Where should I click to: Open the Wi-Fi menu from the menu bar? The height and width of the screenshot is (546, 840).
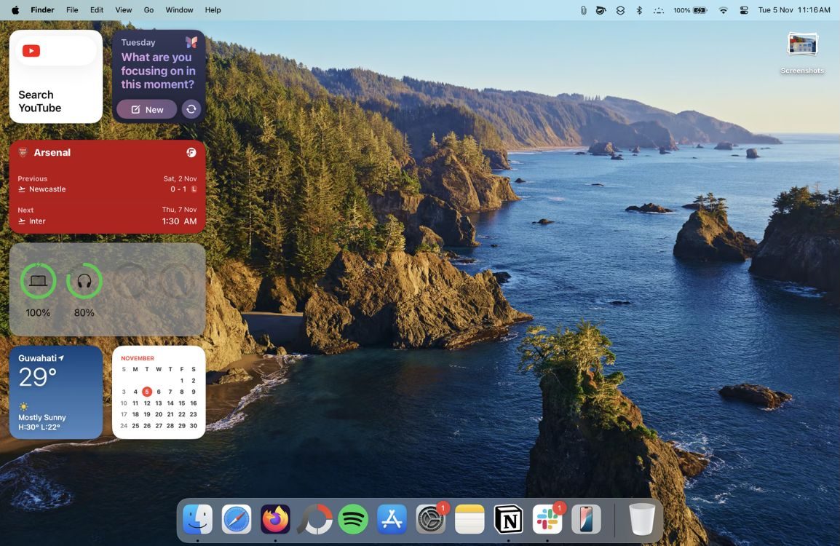[723, 9]
